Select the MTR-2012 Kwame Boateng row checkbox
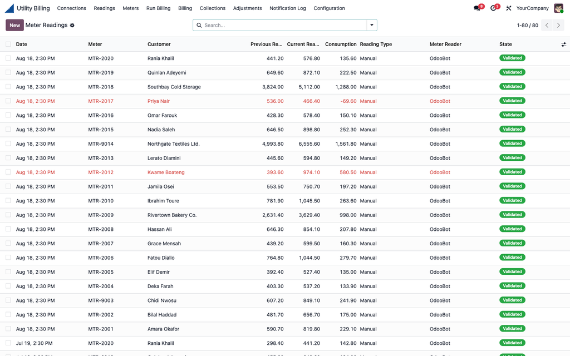 pyautogui.click(x=8, y=172)
